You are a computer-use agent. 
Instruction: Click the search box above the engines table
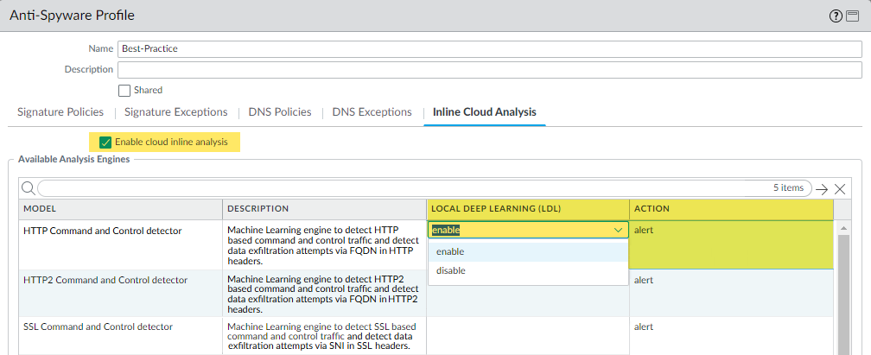[x=397, y=188]
